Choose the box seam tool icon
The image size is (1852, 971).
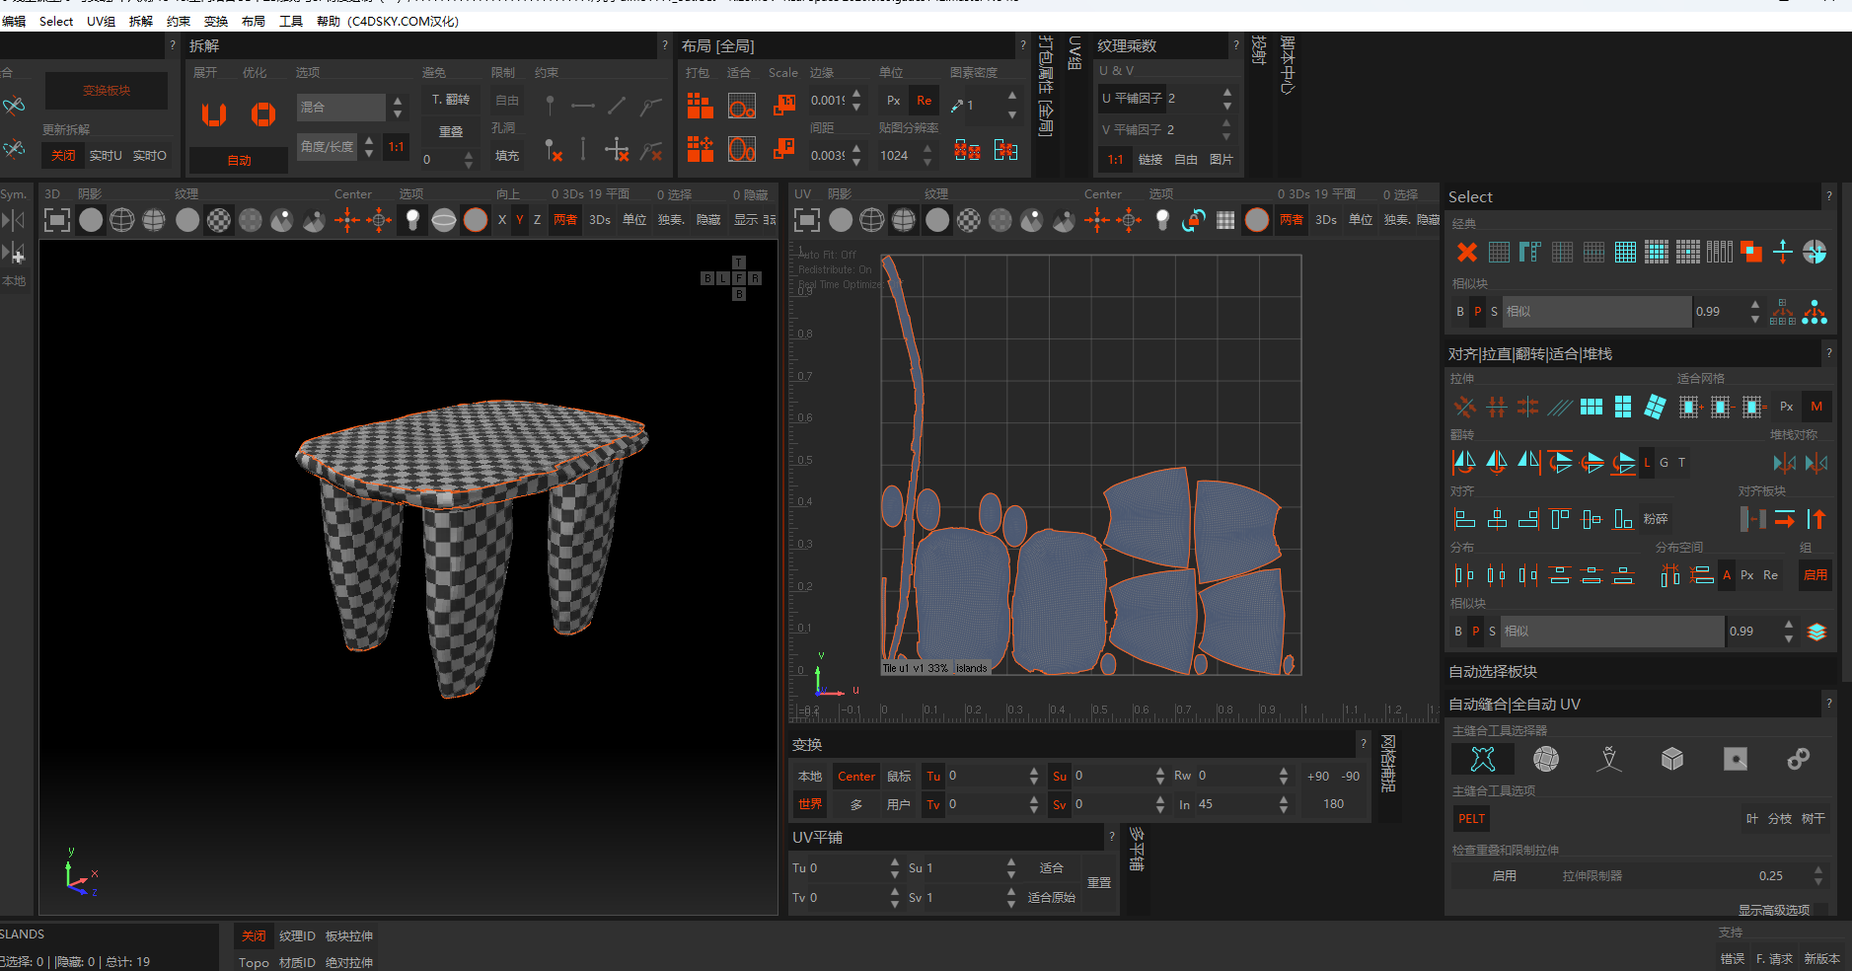pyautogui.click(x=1672, y=759)
